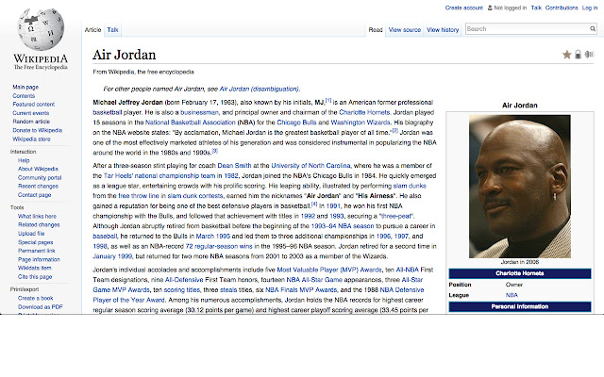Open Contact page link

coord(34,195)
